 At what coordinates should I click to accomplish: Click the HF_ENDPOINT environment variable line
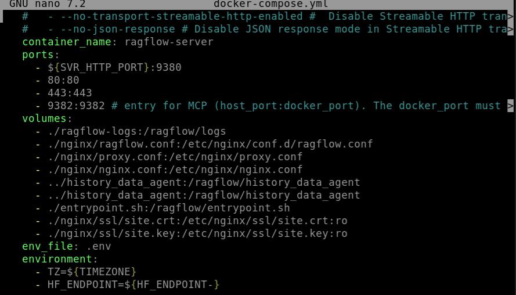click(x=133, y=285)
